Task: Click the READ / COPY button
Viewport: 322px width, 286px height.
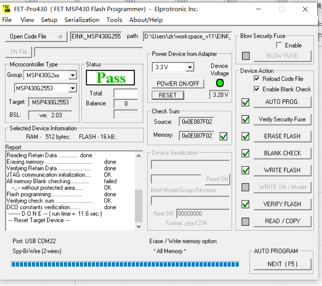Action: coord(282,221)
